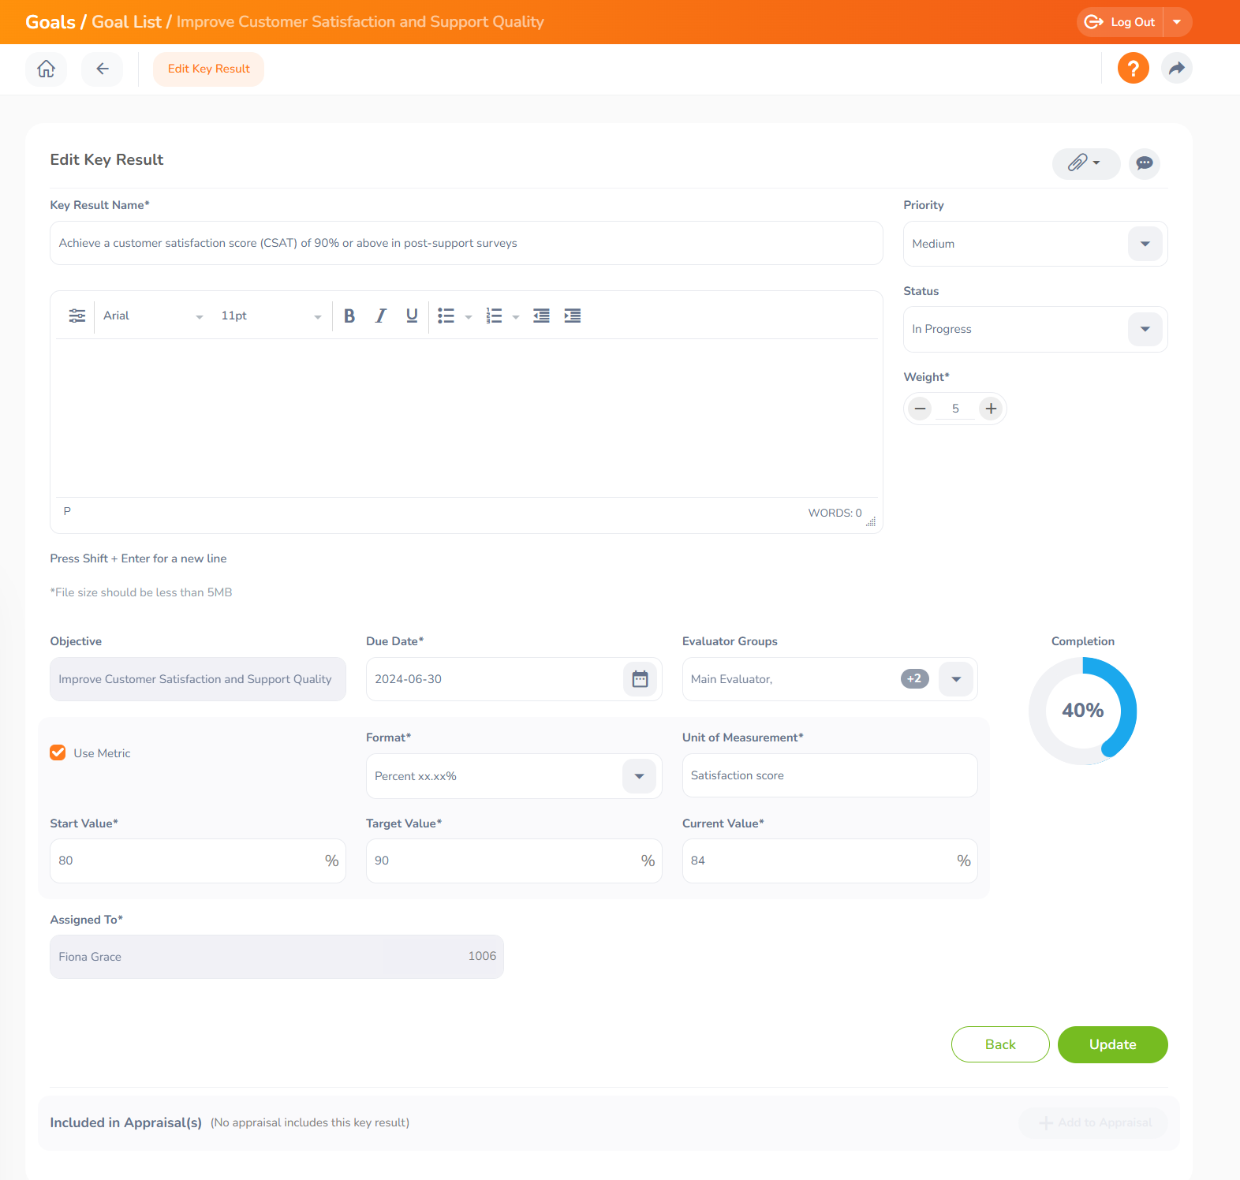Click the Target Value field
This screenshot has width=1240, height=1180.
(514, 861)
